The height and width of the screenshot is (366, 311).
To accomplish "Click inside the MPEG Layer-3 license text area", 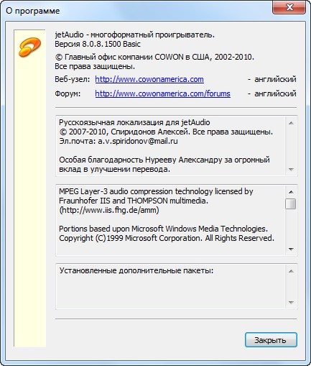I will [x=171, y=220].
